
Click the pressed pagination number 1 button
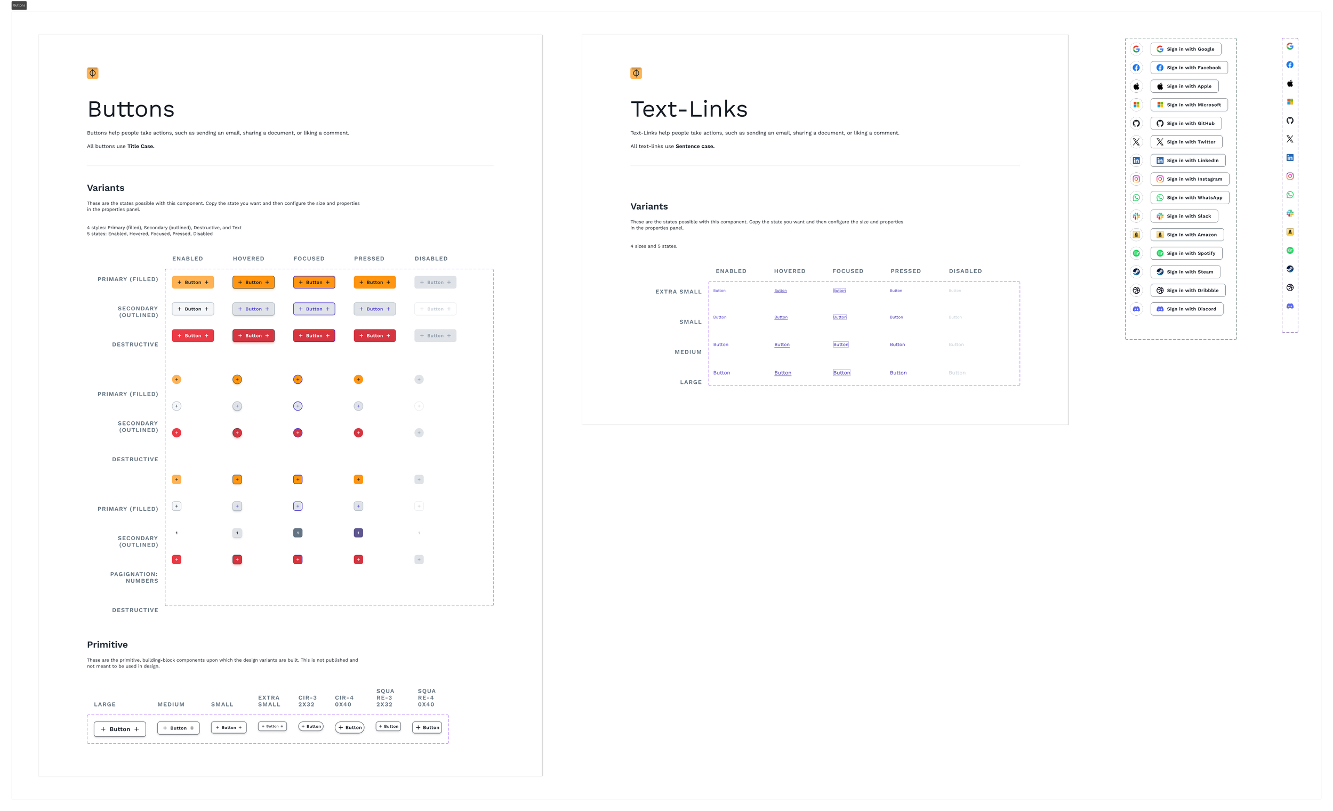point(358,533)
